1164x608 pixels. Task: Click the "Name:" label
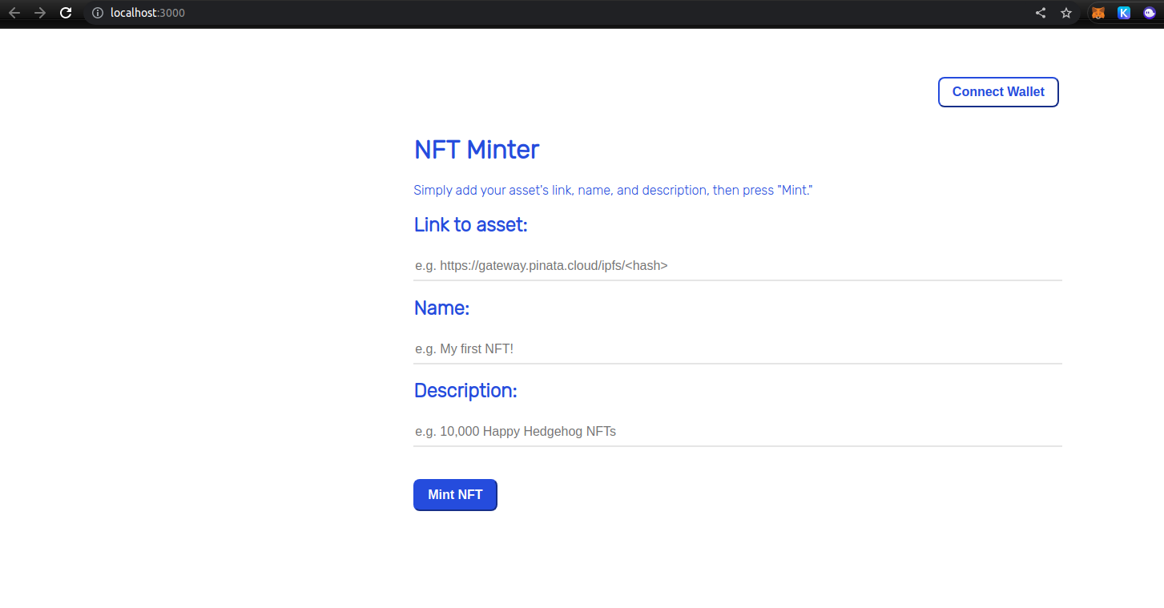coord(441,308)
